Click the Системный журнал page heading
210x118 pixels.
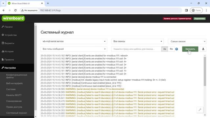coord(57,32)
